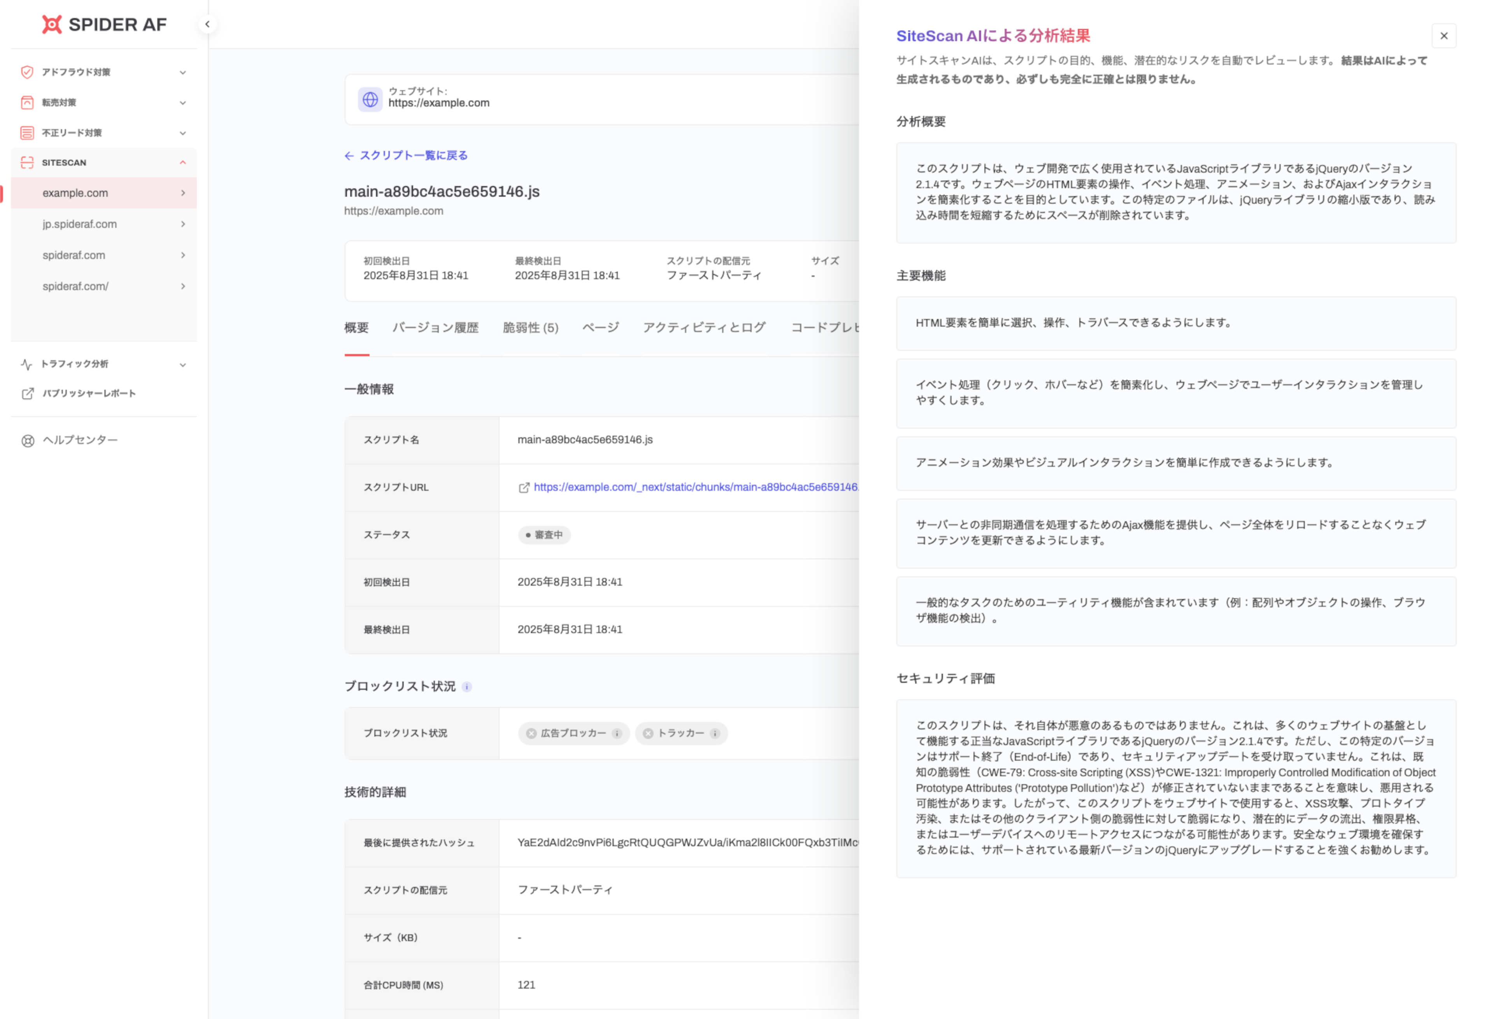
Task: Click the 分析概要 summary paragraph
Action: 1176,193
